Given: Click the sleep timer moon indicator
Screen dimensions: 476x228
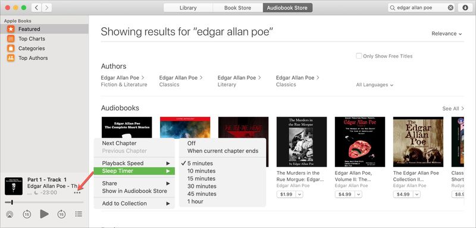Looking at the screenshot, I should pos(36,192).
